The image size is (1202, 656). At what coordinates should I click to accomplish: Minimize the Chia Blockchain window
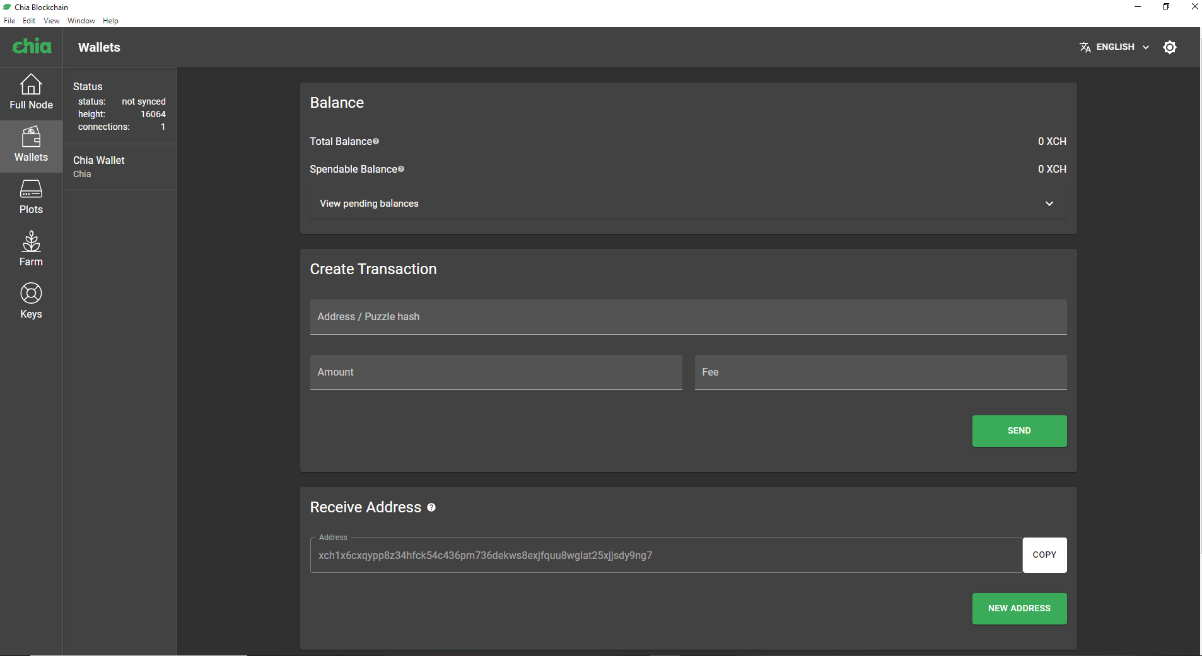coord(1138,7)
